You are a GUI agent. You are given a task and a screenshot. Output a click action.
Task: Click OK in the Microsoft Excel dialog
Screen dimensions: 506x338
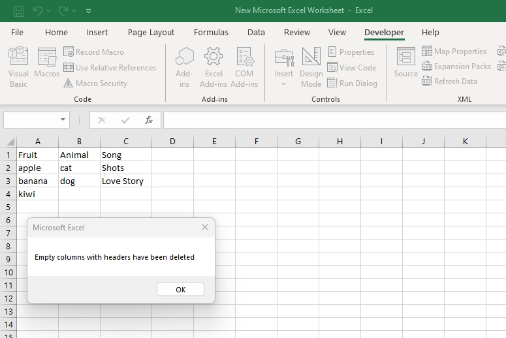(x=180, y=290)
